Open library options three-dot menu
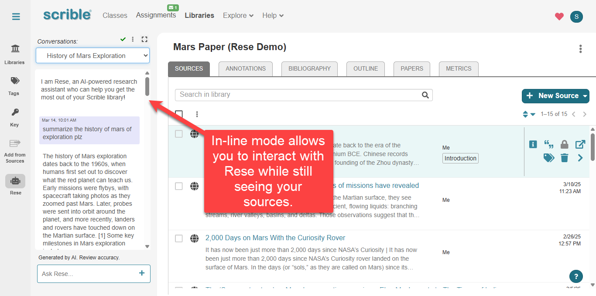 coord(580,49)
